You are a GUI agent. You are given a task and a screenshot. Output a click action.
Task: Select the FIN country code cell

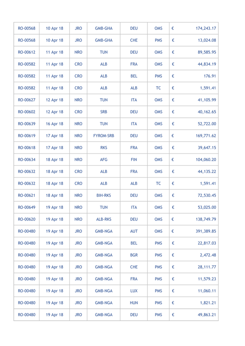pos(133,160)
